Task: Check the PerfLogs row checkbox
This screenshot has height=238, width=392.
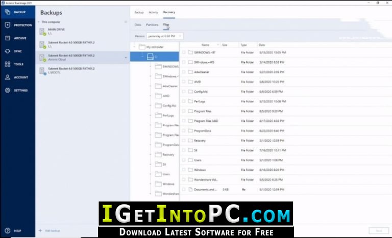Action: click(184, 101)
